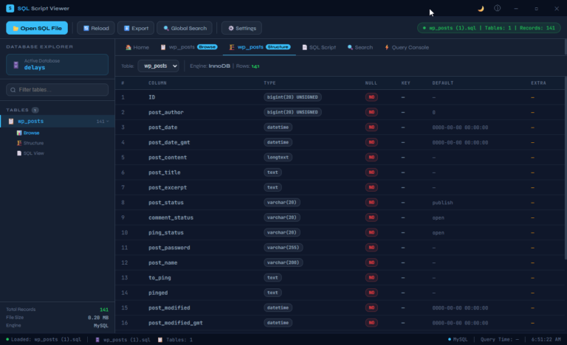567x345 pixels.
Task: Select the post_author row
Action: (x=340, y=112)
